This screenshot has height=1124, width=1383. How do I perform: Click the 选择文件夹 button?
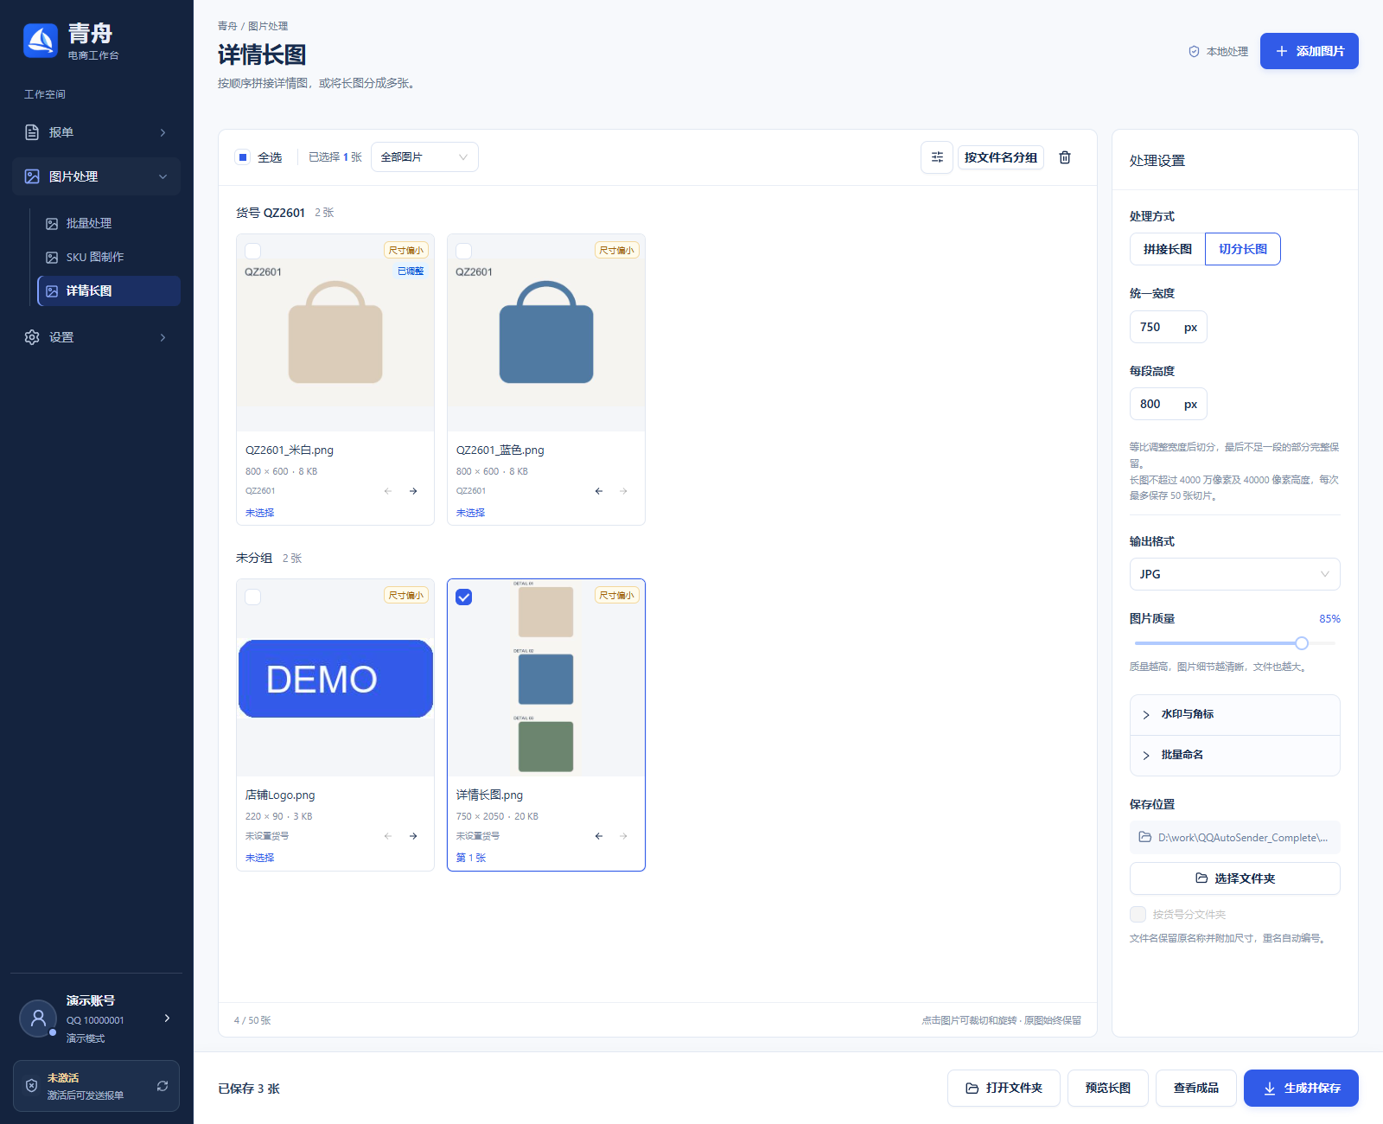[x=1234, y=878]
